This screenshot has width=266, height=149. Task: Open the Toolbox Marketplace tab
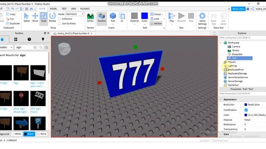pos(2,39)
